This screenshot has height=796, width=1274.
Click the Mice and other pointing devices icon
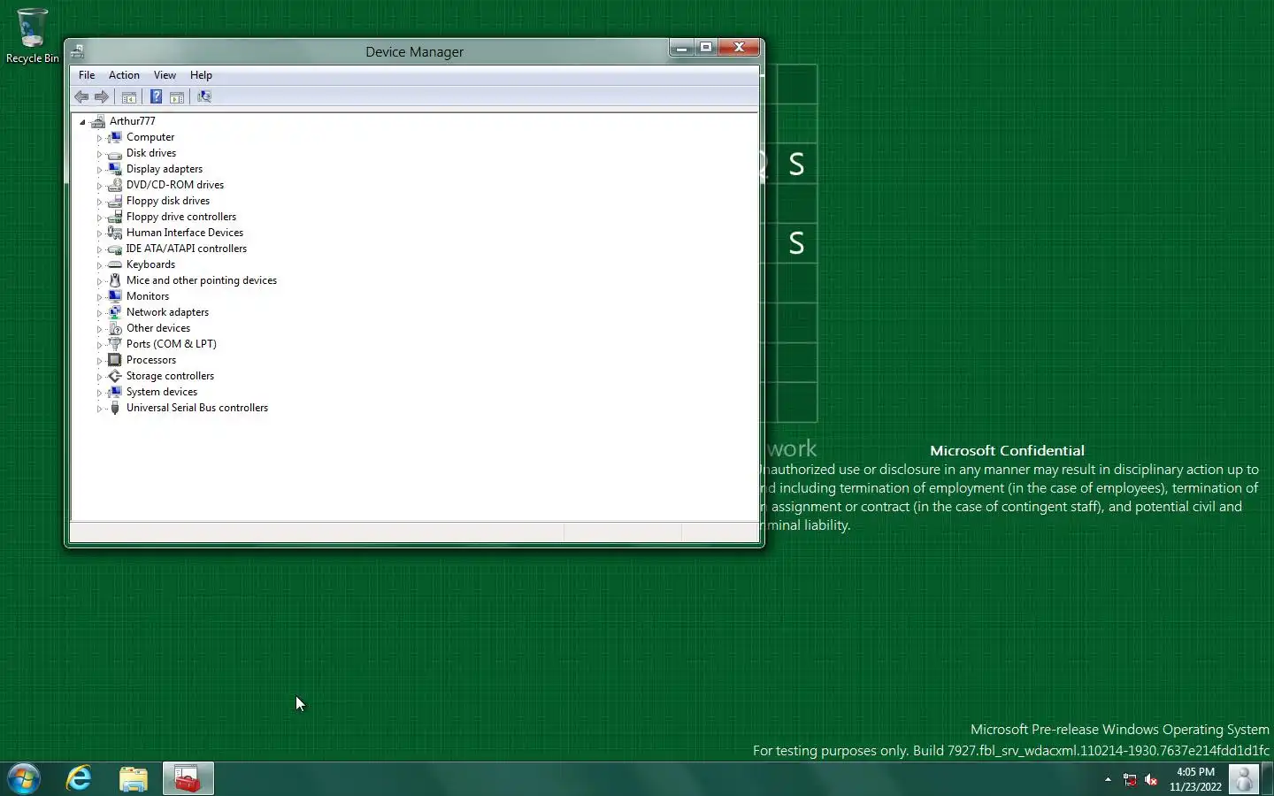pos(114,280)
